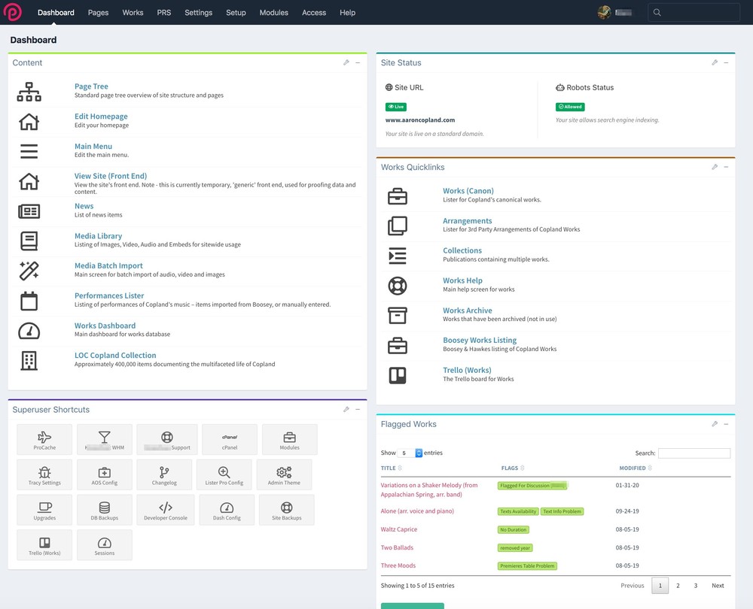Screen dimensions: 753x609
Task: Click the DB Backups database shortcut
Action: pyautogui.click(x=105, y=510)
